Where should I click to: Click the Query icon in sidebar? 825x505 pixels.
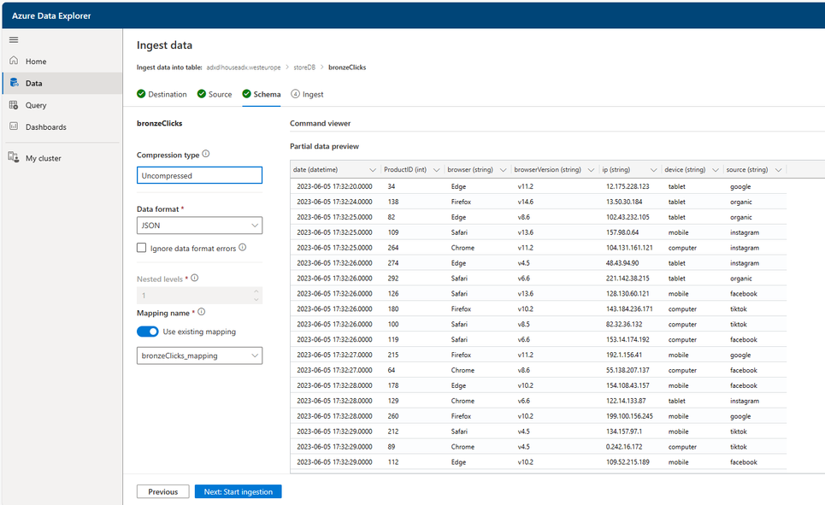click(x=14, y=105)
